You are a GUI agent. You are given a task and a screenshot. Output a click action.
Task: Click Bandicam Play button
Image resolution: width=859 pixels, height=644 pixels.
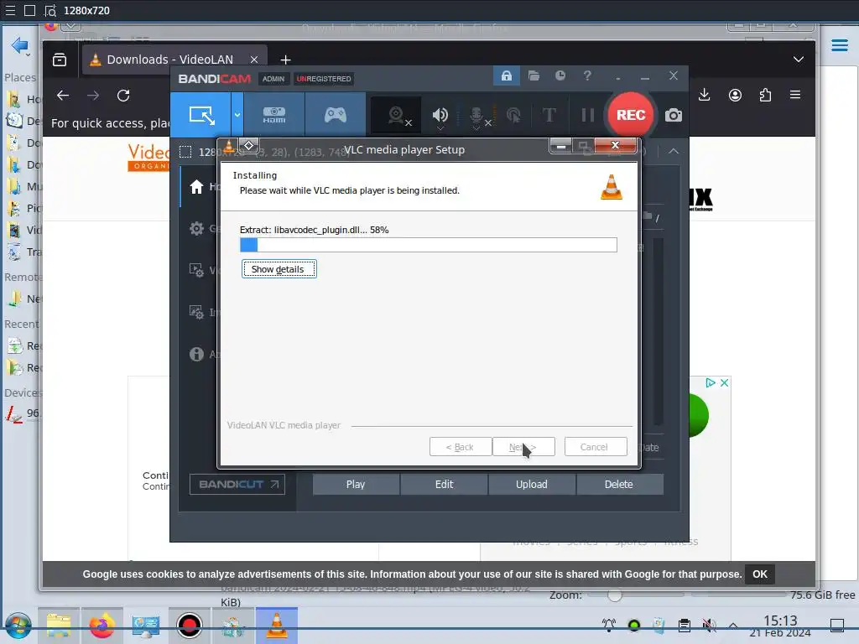pyautogui.click(x=356, y=484)
